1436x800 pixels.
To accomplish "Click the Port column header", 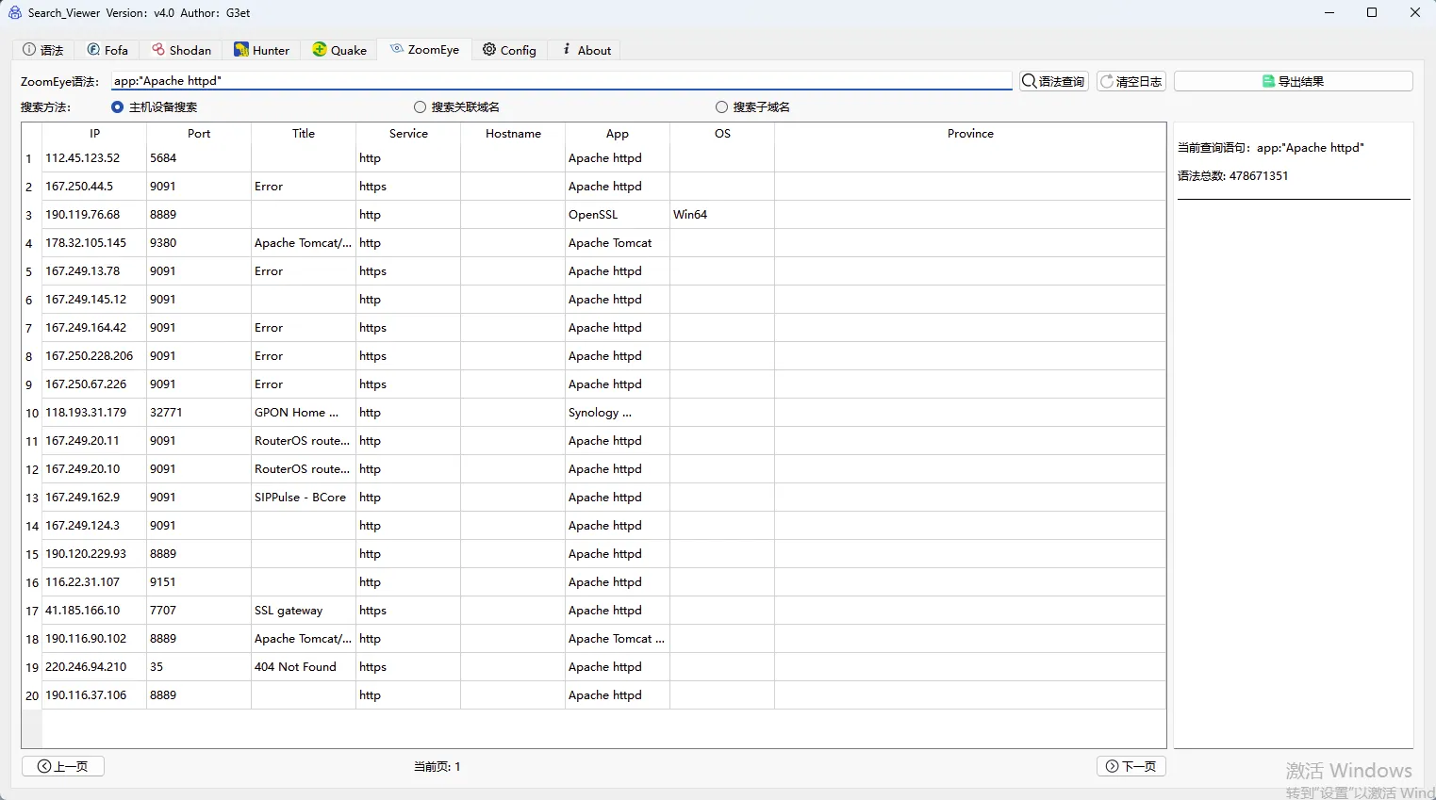I will 199,134.
